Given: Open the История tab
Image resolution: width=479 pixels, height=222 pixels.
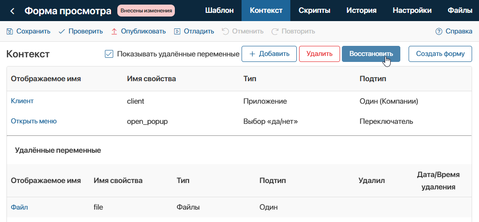Looking at the screenshot, I should 361,11.
